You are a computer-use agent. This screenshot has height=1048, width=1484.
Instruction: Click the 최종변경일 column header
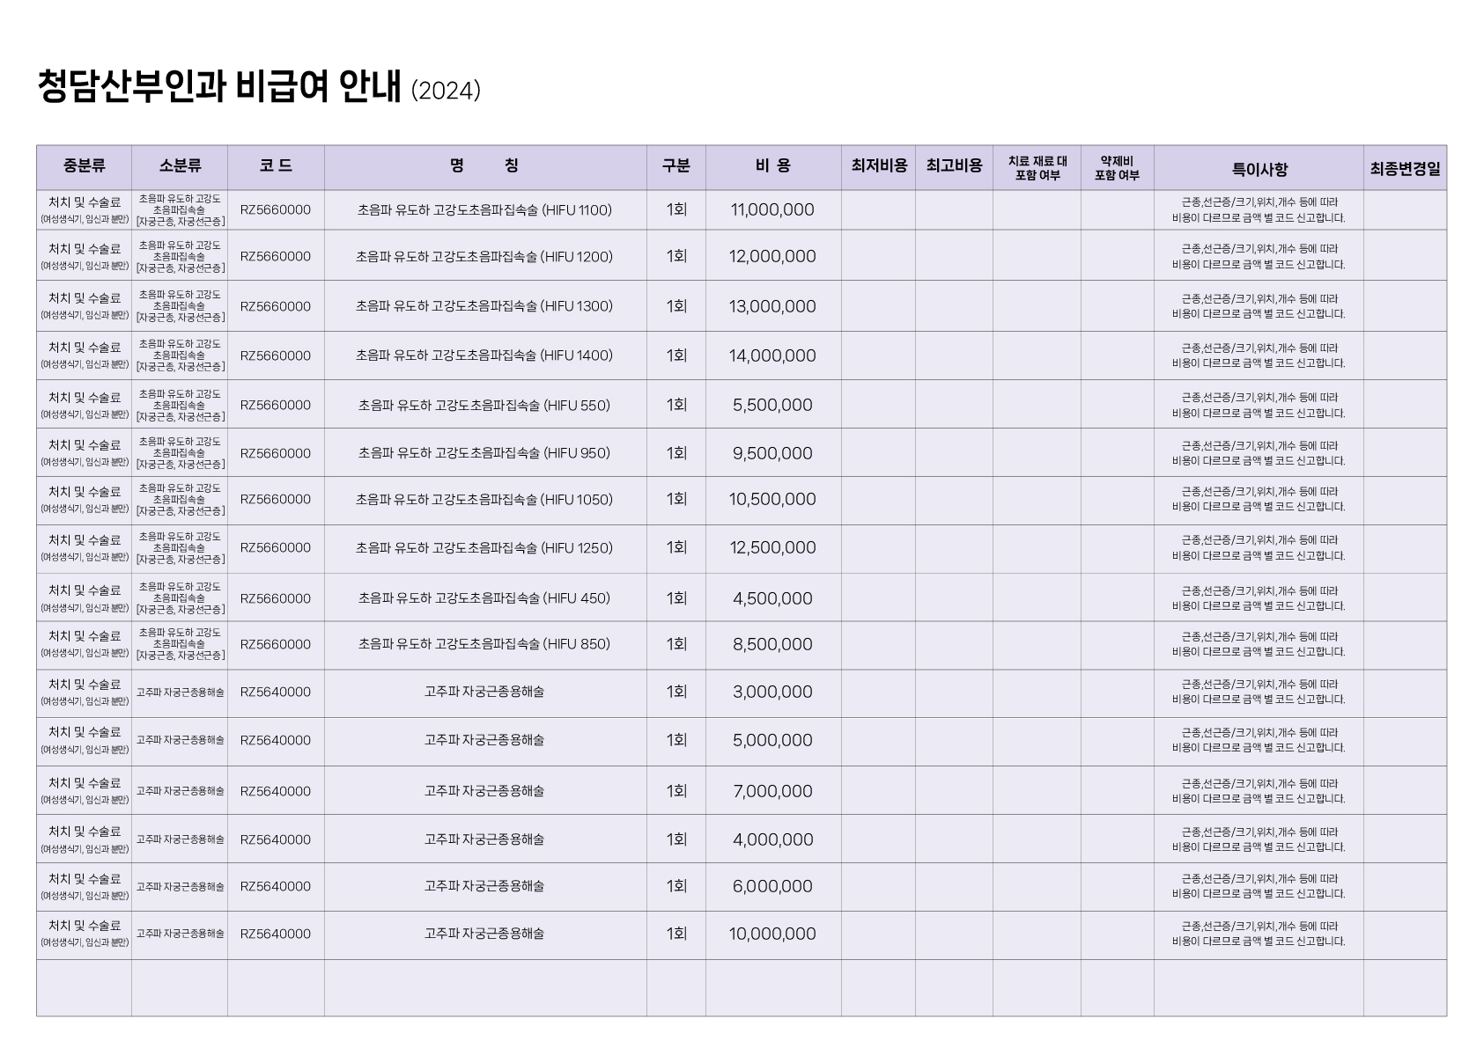coord(1405,169)
